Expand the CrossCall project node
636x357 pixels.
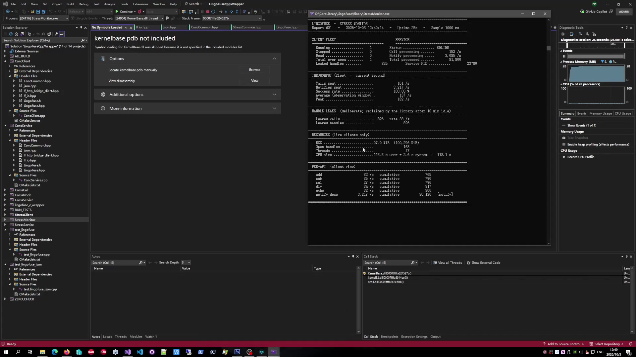tap(5, 190)
